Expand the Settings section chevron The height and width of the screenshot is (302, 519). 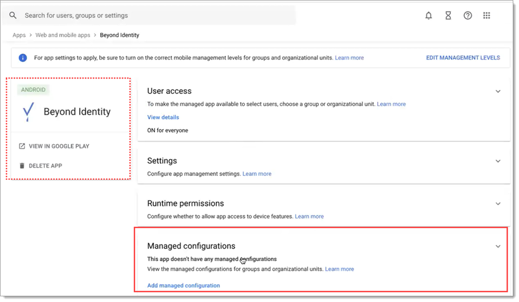coord(498,162)
